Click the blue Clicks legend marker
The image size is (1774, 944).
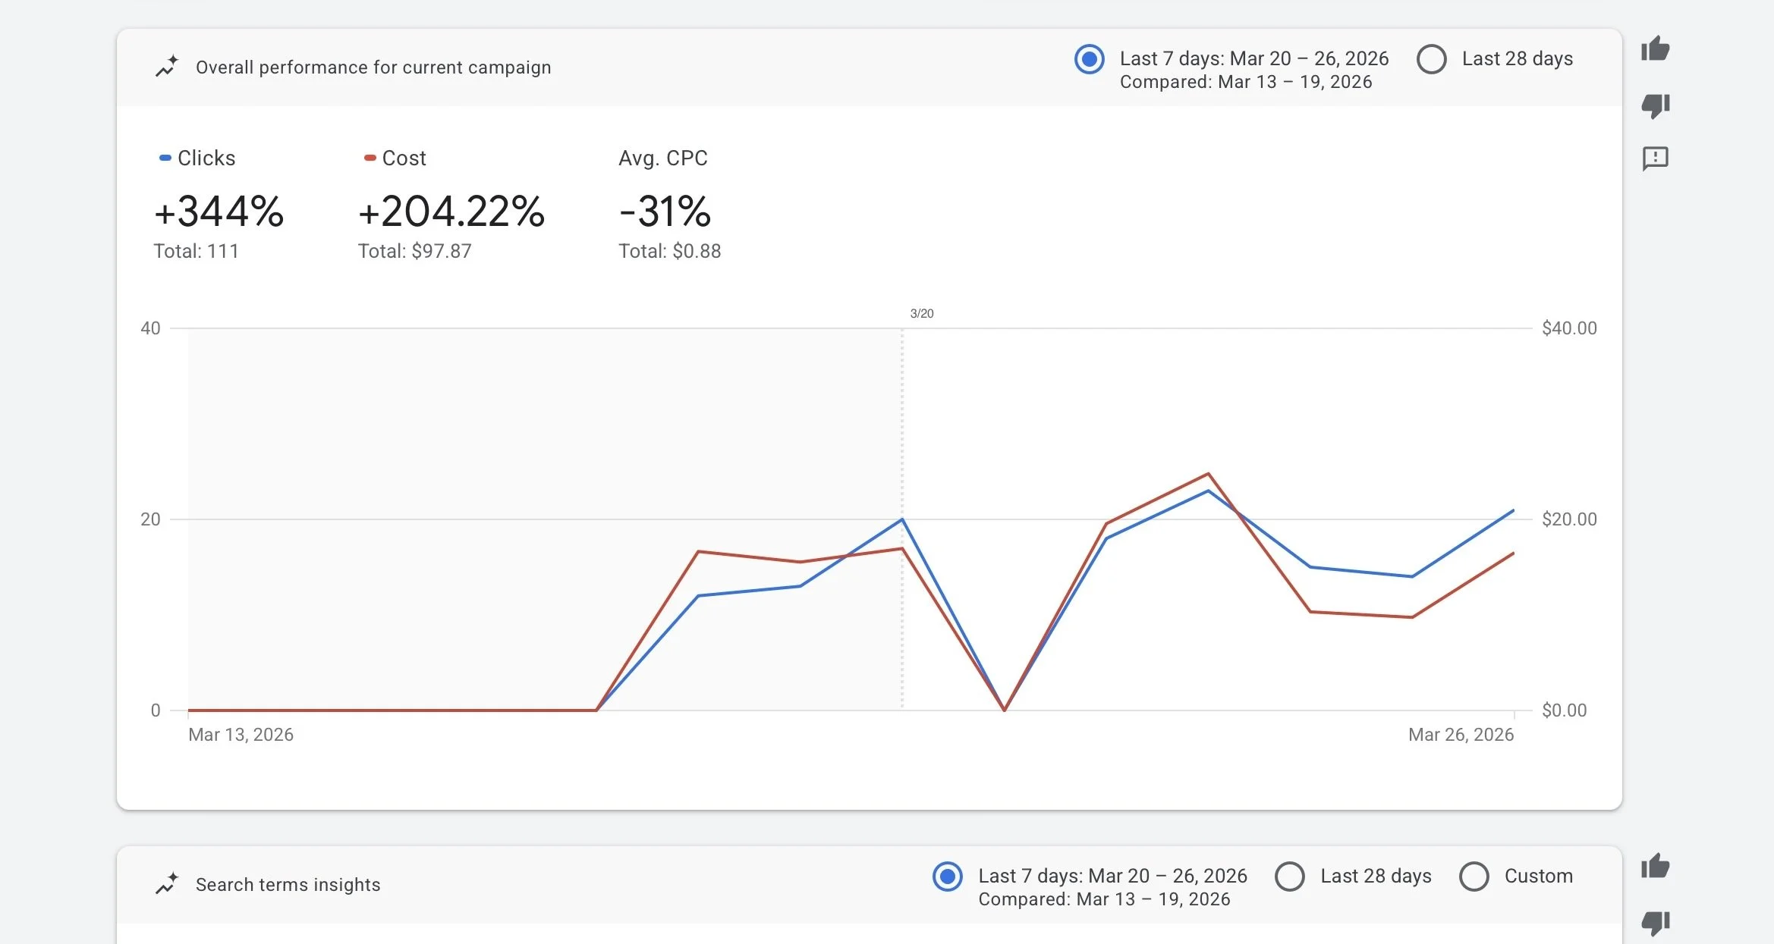pos(165,156)
